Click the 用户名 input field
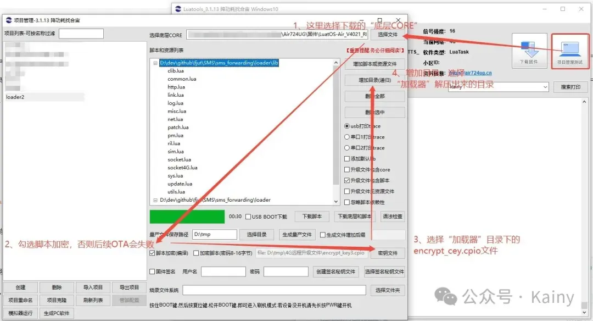 tap(223, 272)
